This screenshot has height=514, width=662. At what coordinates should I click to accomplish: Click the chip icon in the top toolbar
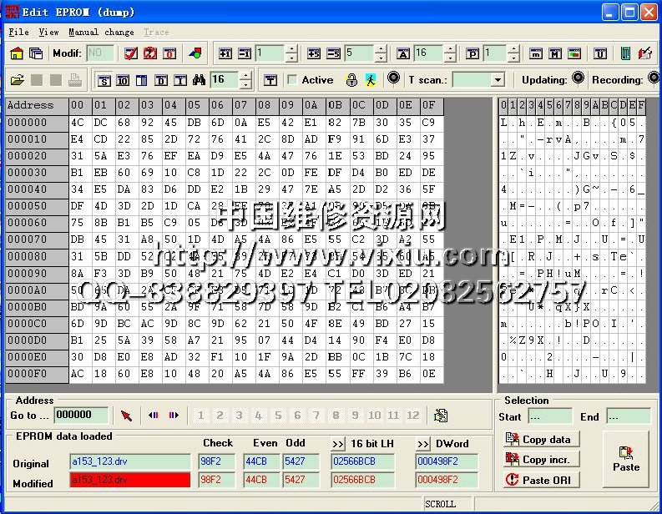pos(625,53)
